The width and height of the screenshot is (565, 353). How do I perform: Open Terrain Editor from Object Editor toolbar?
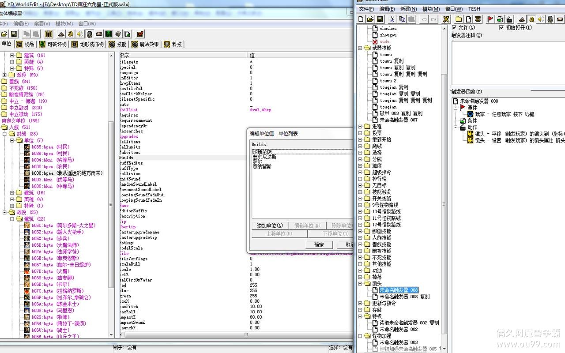pyautogui.click(x=61, y=34)
